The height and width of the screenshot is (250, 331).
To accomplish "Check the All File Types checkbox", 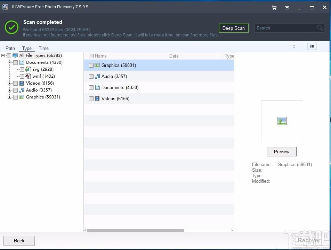I will 9,55.
